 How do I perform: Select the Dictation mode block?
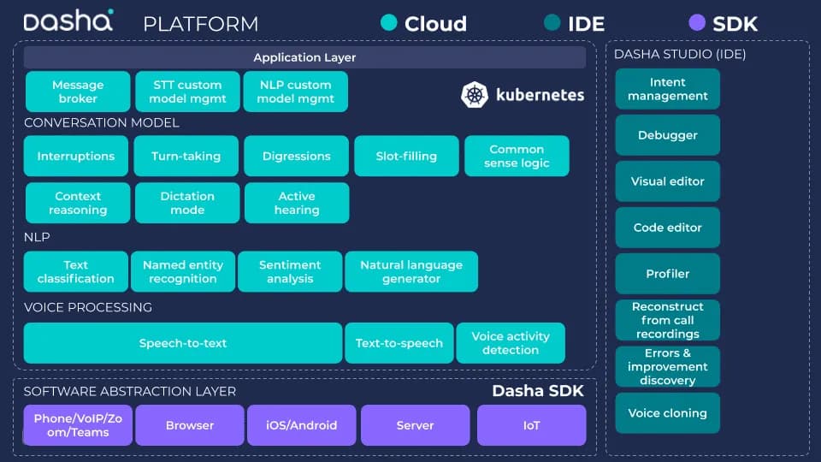pyautogui.click(x=187, y=203)
